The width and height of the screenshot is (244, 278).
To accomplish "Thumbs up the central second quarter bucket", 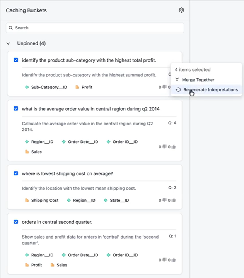I will click(x=174, y=260).
